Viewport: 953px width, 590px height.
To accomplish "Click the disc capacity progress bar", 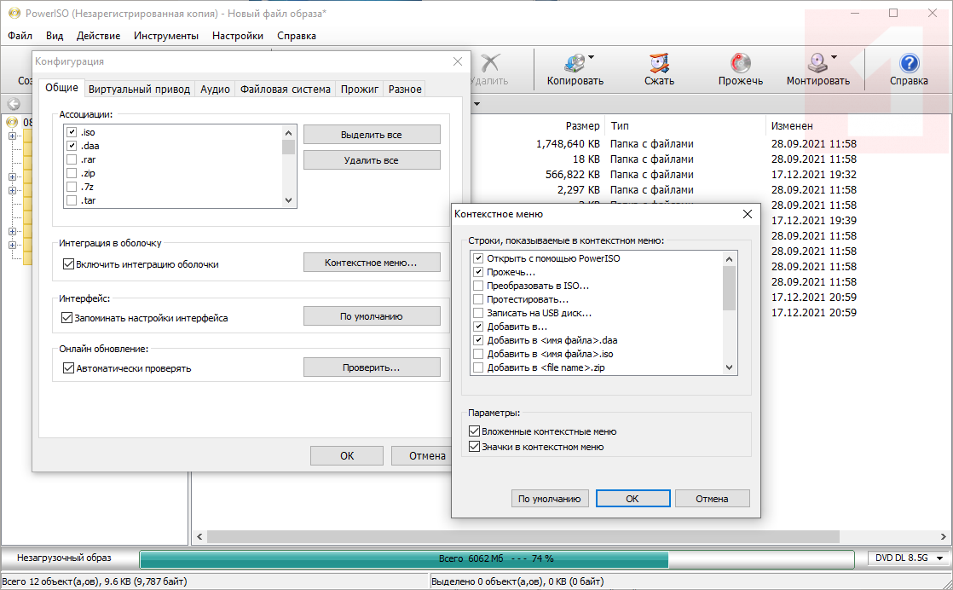I will pyautogui.click(x=495, y=558).
